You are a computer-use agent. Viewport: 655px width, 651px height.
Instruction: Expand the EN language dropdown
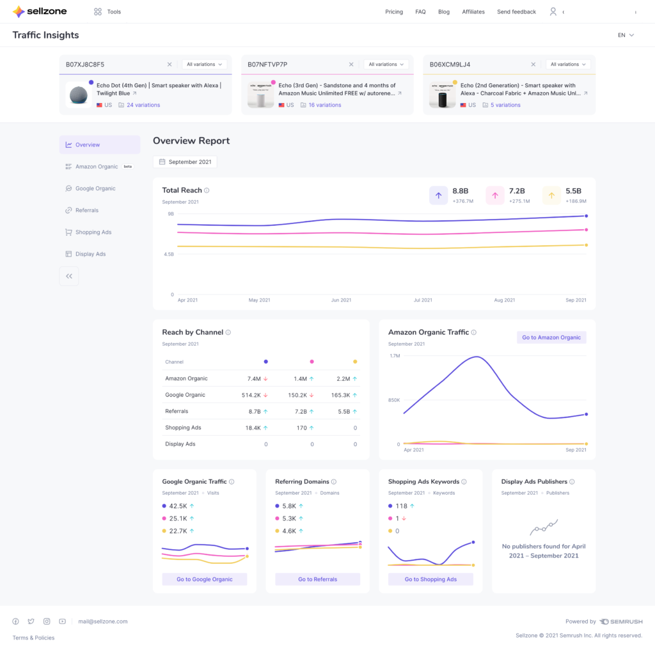pos(626,35)
